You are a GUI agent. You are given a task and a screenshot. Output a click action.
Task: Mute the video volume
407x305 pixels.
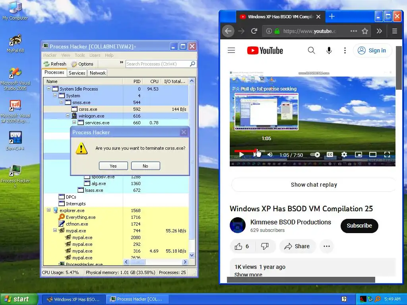tap(270, 155)
